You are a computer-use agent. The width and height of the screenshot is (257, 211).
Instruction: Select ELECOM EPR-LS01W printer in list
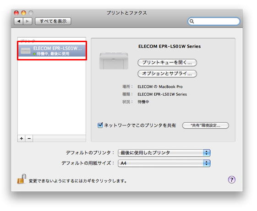(x=52, y=51)
